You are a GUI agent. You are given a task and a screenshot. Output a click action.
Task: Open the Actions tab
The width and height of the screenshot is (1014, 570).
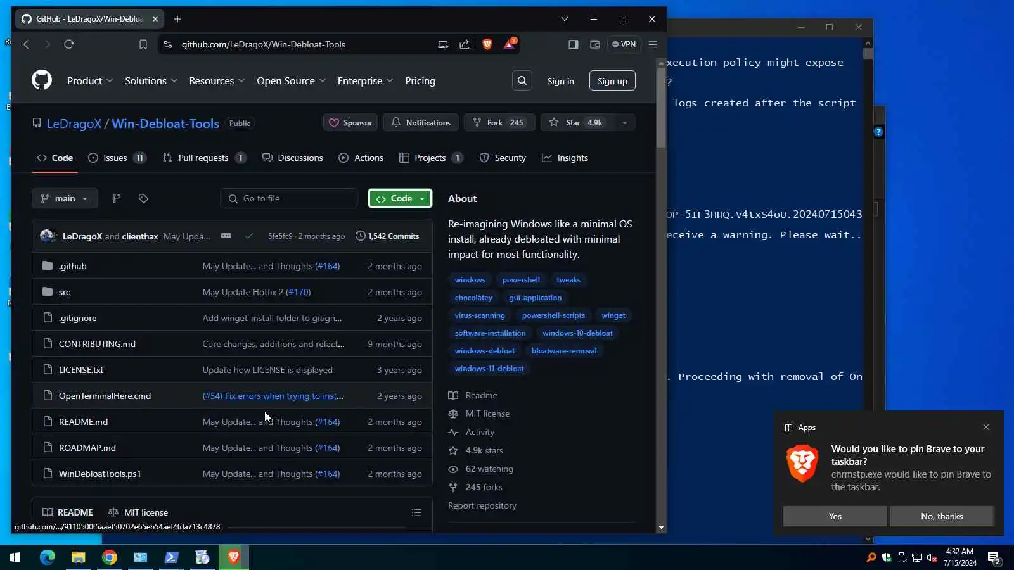361,158
